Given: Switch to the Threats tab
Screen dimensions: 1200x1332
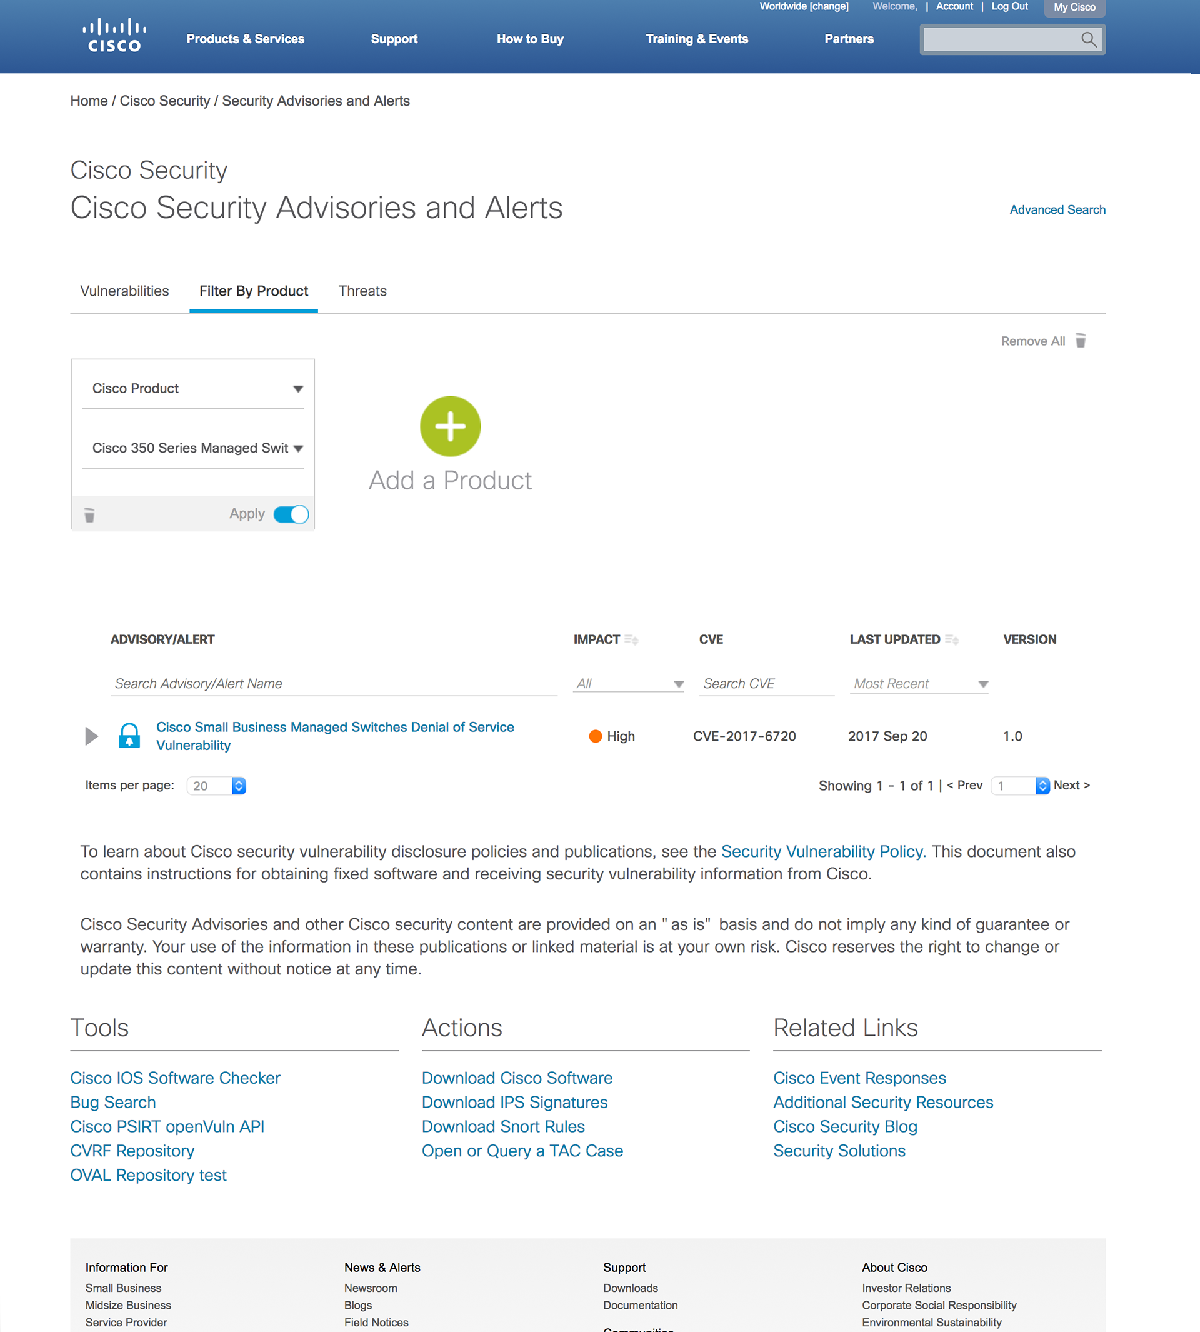Looking at the screenshot, I should point(362,291).
